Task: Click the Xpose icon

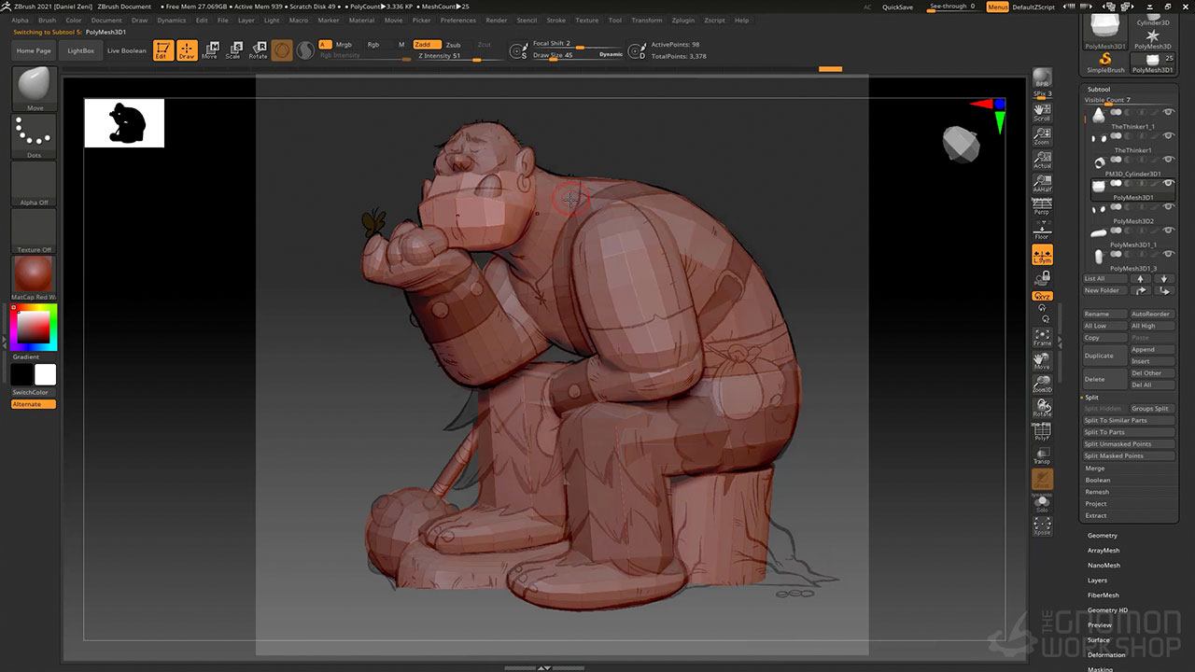Action: [1042, 526]
